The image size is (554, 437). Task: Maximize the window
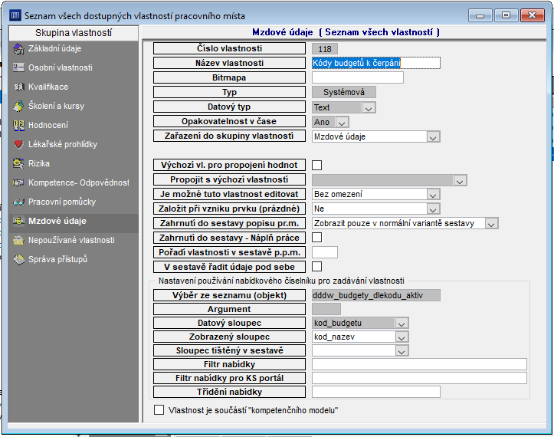pyautogui.click(x=506, y=15)
